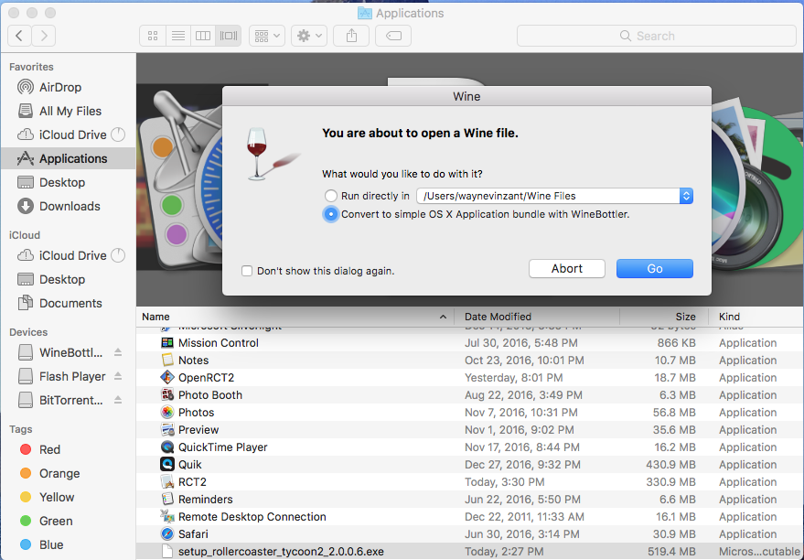Filter by the Yellow tag
This screenshot has height=560, width=804.
pyautogui.click(x=68, y=497)
